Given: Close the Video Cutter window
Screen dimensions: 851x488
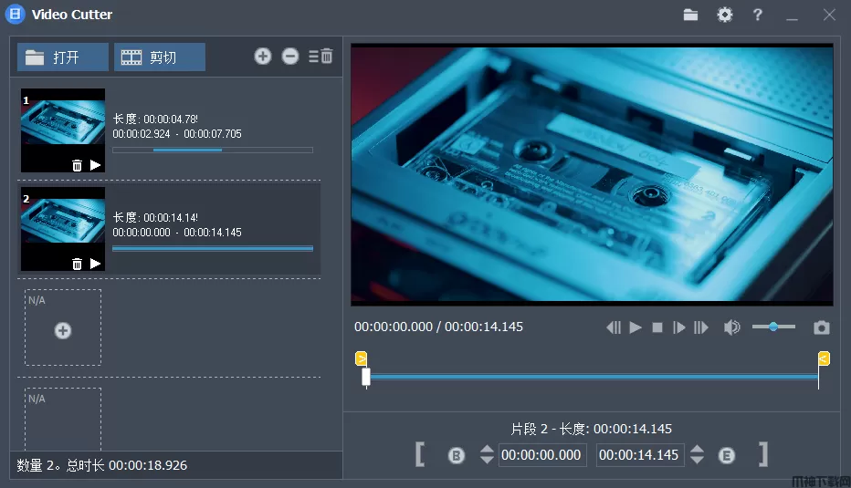Looking at the screenshot, I should coord(829,15).
